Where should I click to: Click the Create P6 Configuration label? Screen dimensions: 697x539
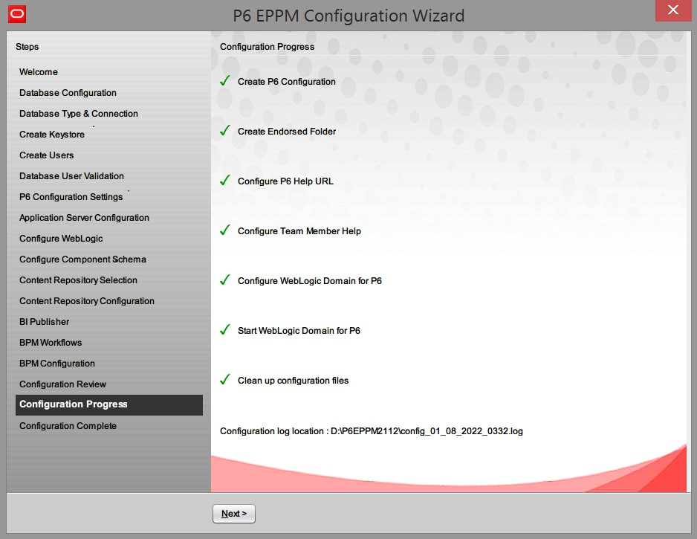[x=287, y=82]
